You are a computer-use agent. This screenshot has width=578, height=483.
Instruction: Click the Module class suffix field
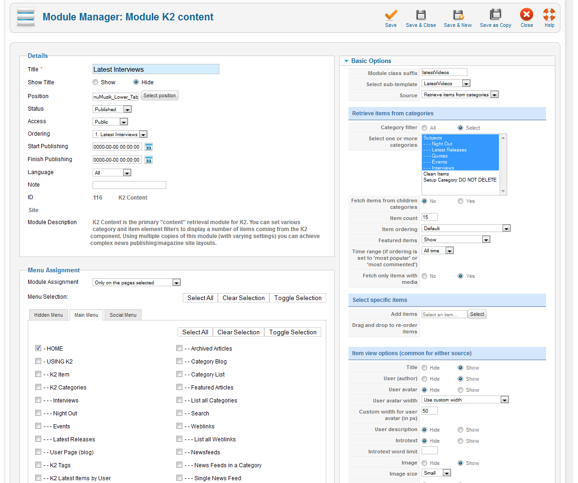click(x=444, y=72)
